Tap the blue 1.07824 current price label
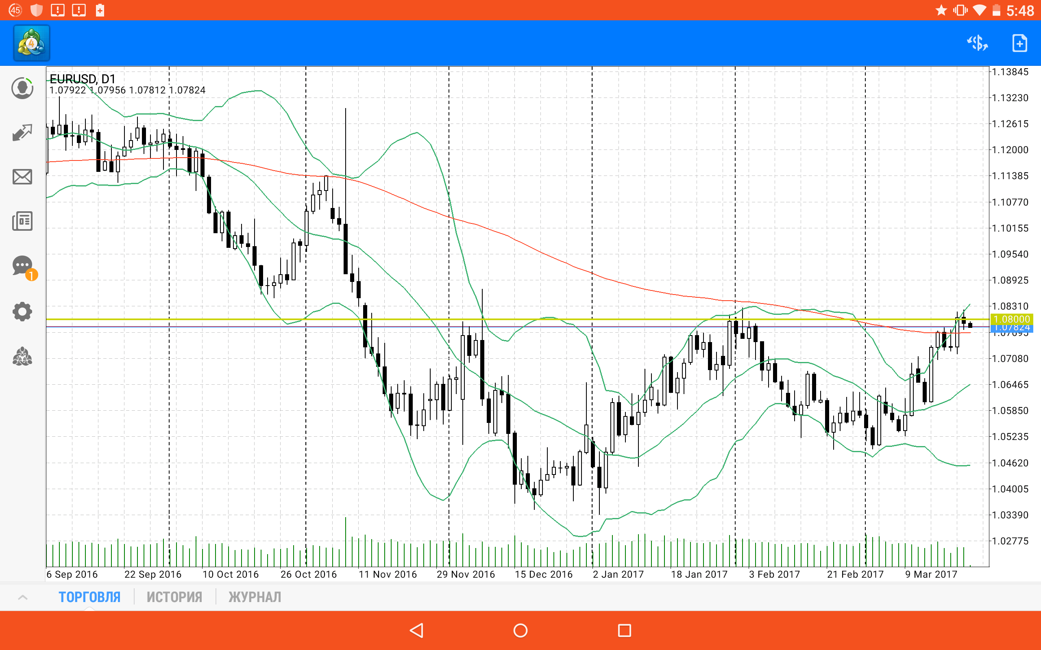The image size is (1041, 650). [x=1011, y=328]
